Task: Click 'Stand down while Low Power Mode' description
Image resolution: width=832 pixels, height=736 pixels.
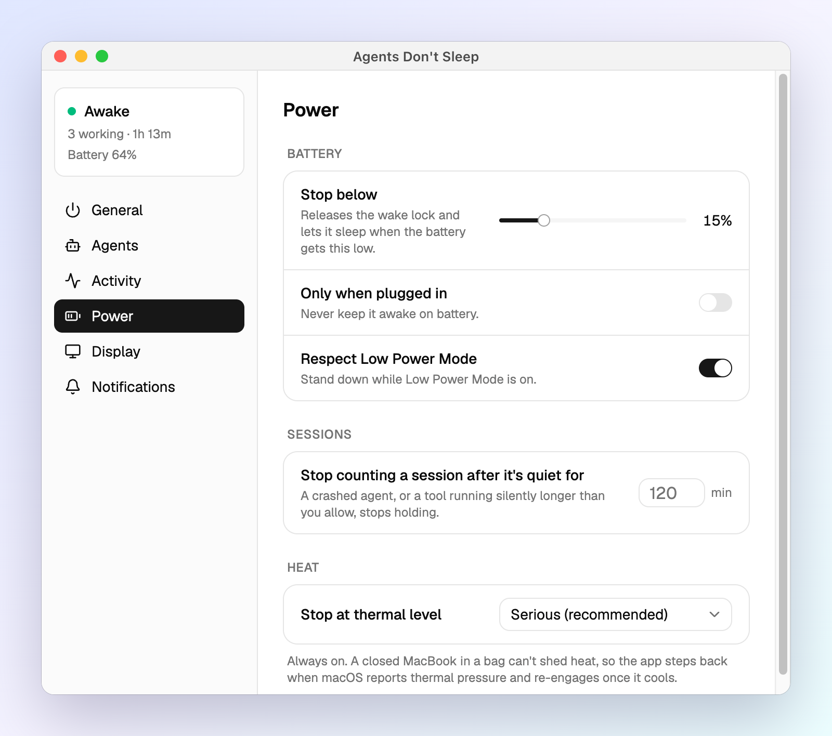Action: 419,379
